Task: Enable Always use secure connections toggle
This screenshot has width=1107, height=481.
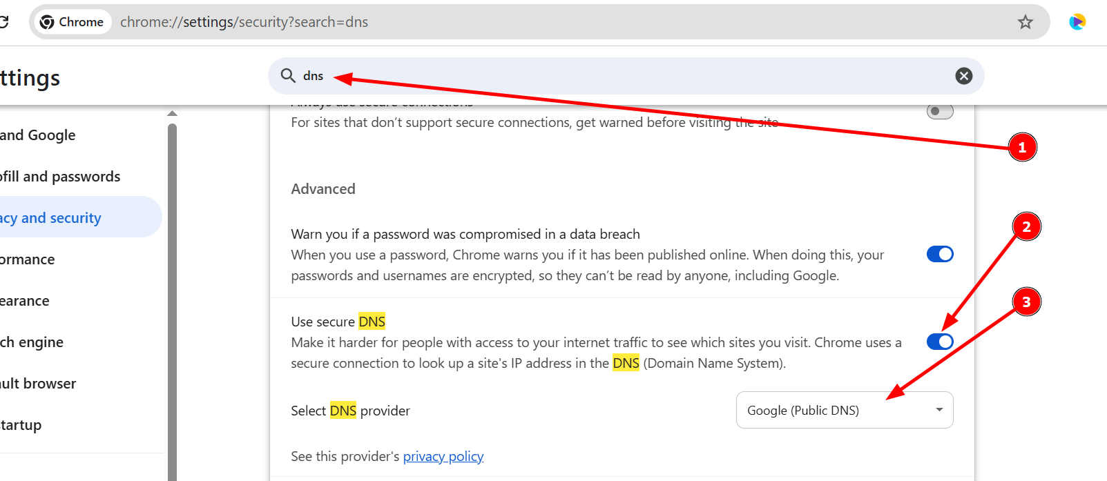Action: click(940, 111)
